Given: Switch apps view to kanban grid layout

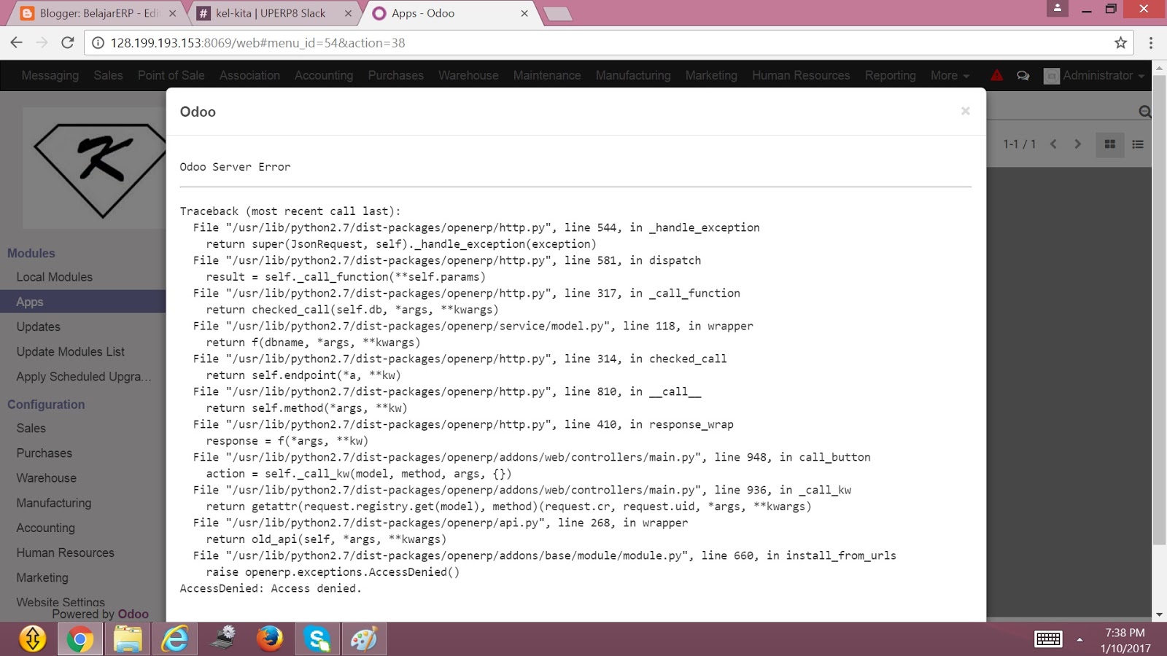Looking at the screenshot, I should 1110,144.
